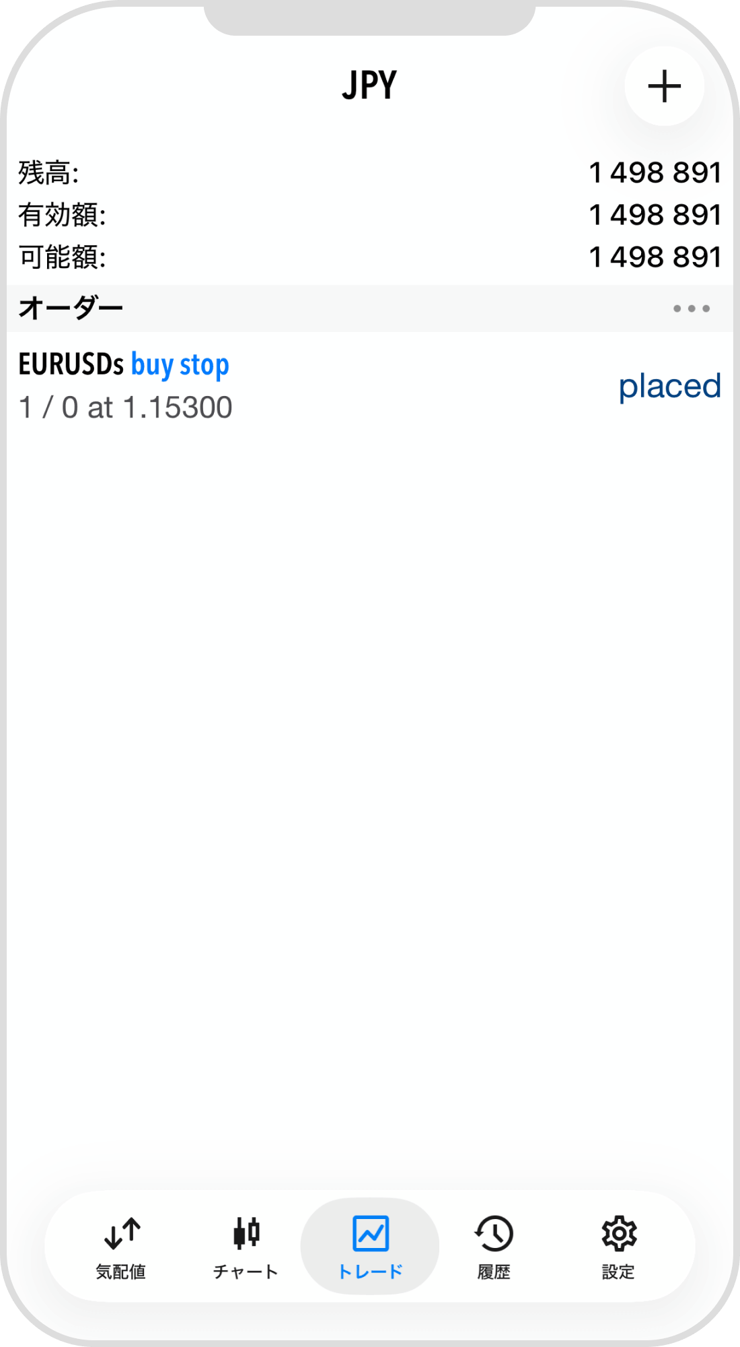Go to the 履歴 tab label
The width and height of the screenshot is (740, 1347).
tap(494, 1272)
